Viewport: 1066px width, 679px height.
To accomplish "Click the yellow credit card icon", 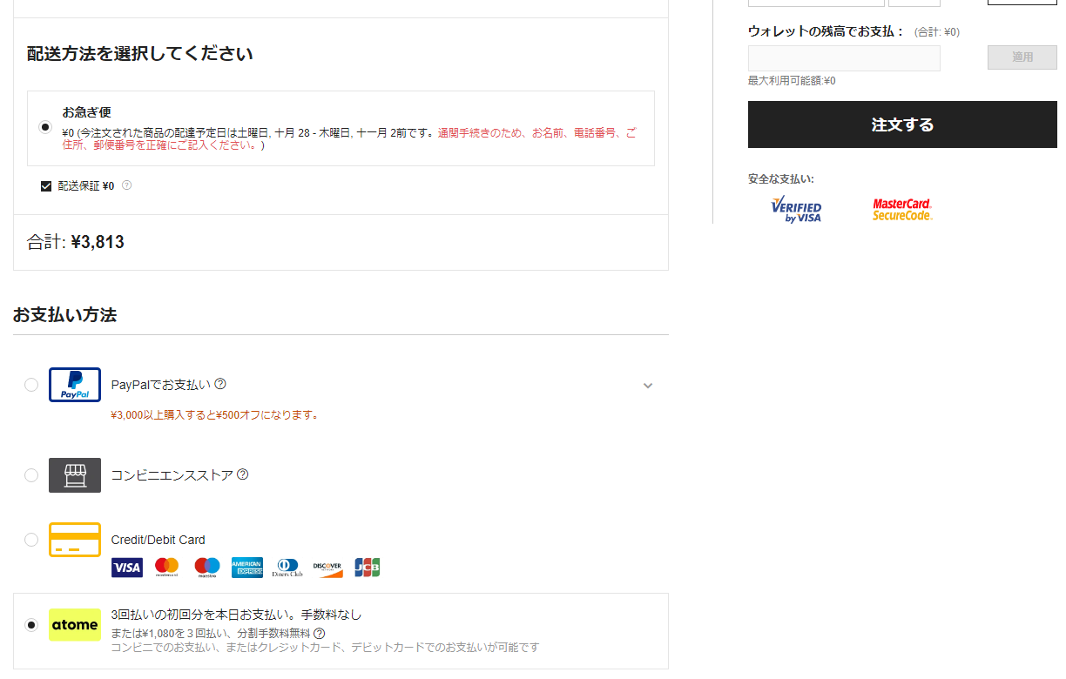I will click(x=75, y=540).
